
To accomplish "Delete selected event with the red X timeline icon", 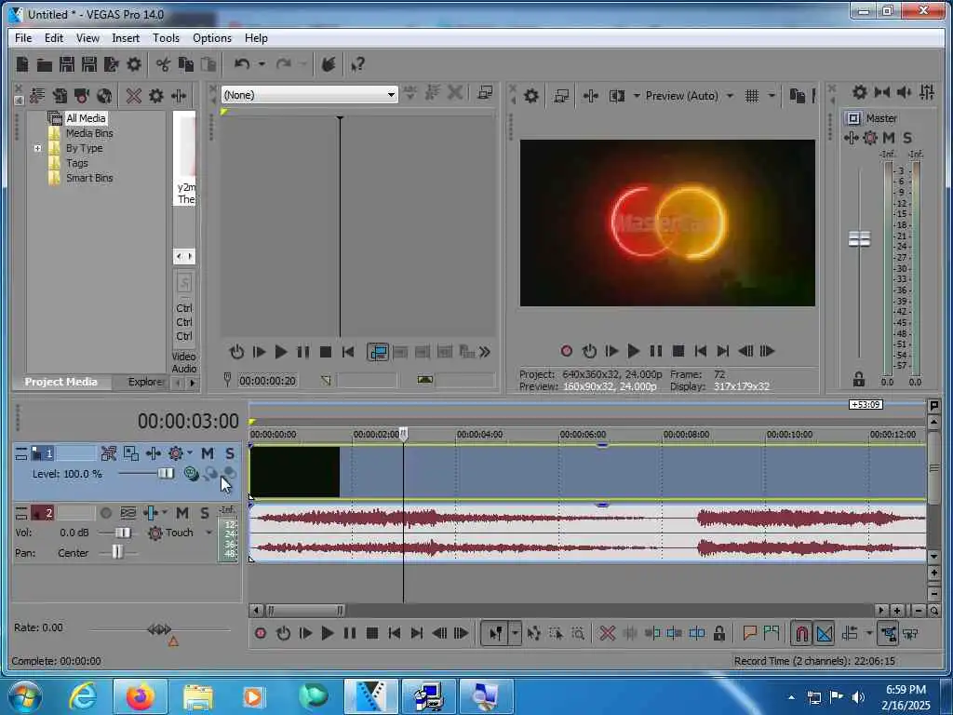I will (607, 633).
